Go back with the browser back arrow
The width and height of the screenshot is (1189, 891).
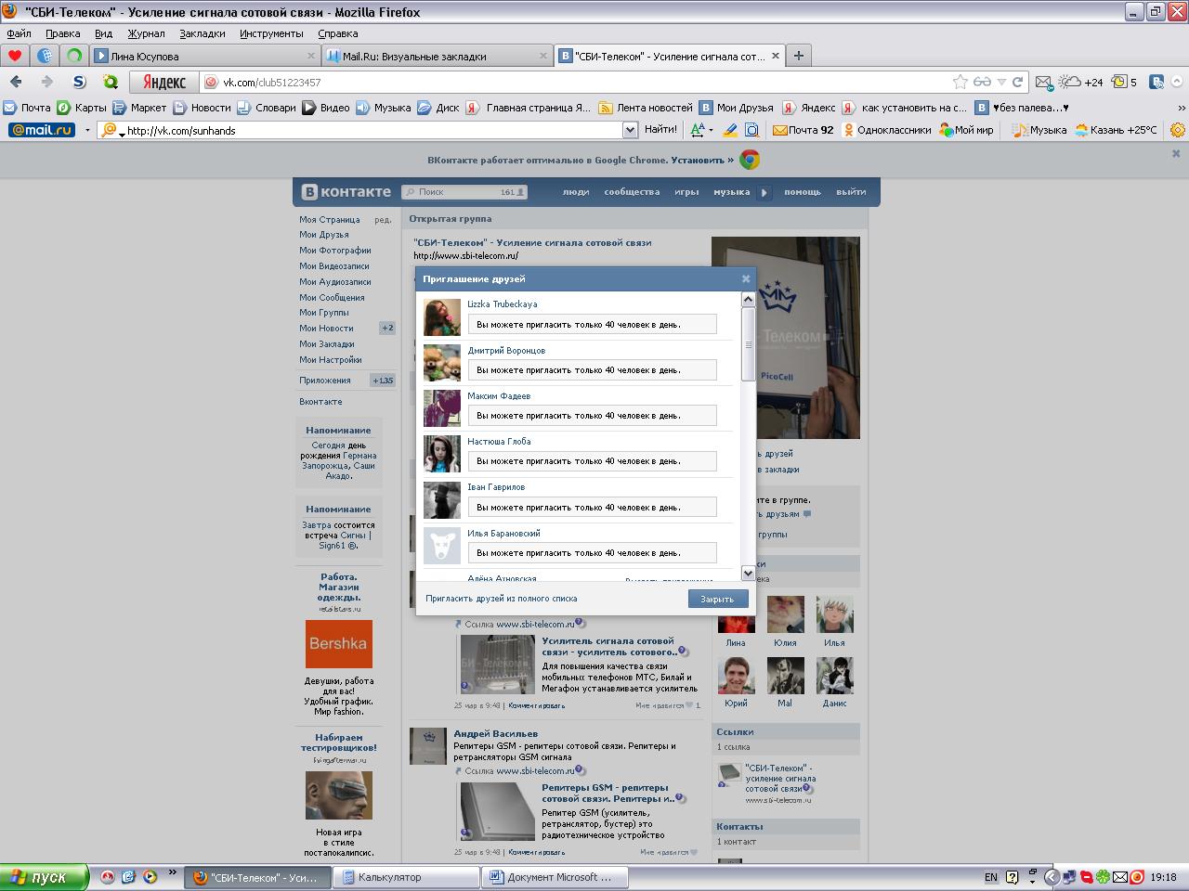pyautogui.click(x=16, y=82)
